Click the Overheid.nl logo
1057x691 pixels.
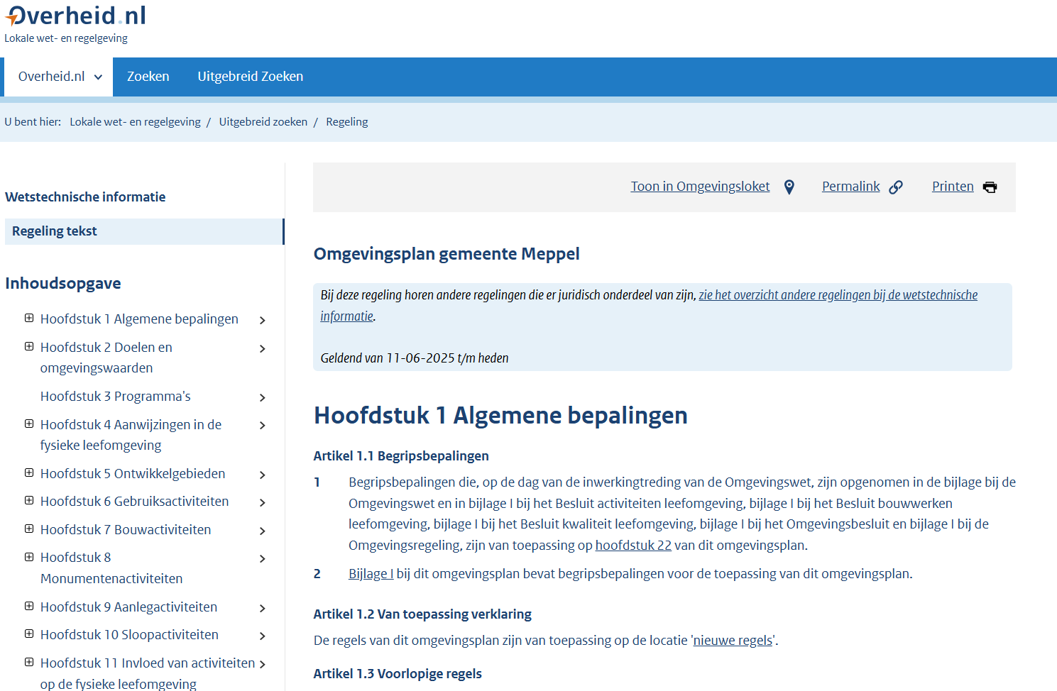[x=75, y=16]
